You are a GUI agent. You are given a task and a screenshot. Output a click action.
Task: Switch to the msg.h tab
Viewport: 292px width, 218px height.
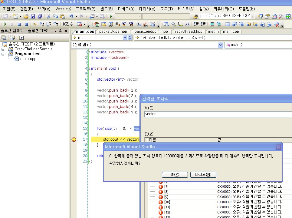pos(213,32)
